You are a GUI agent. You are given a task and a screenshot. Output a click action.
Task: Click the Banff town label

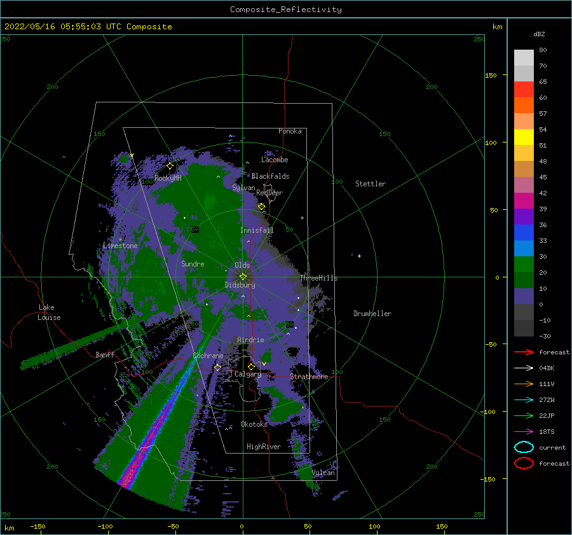105,354
